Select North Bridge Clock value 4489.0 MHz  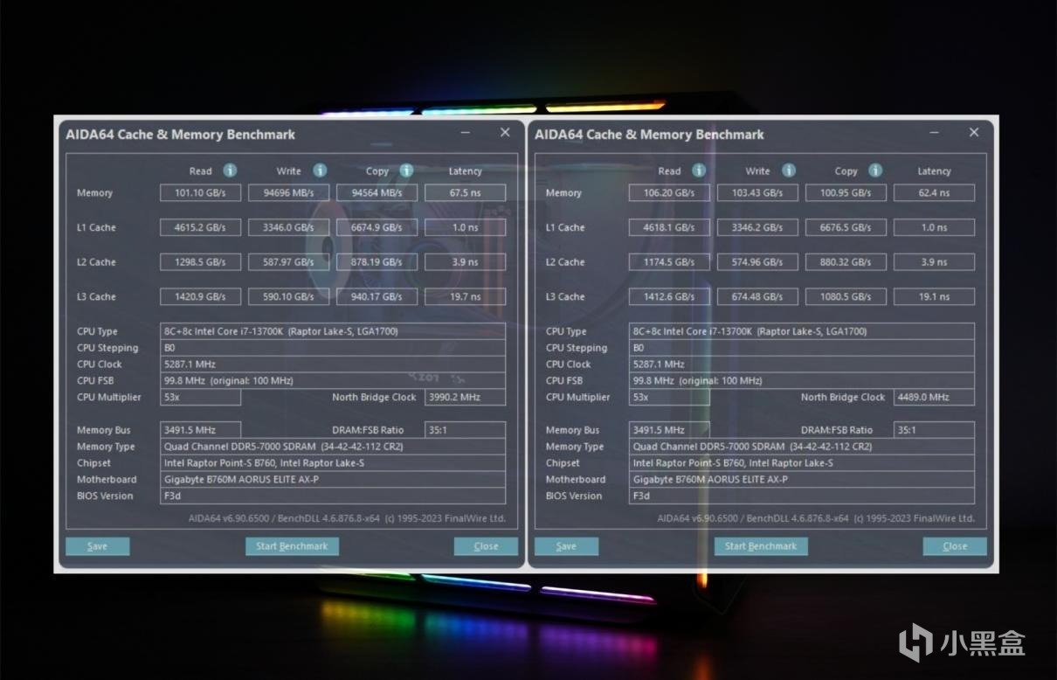coord(934,397)
